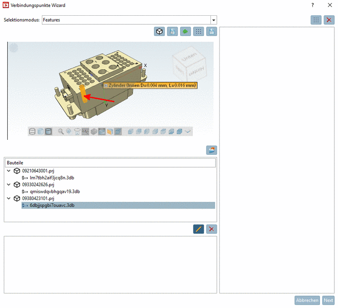Click the Bauteile column header
The width and height of the screenshot is (338, 308).
coord(110,163)
